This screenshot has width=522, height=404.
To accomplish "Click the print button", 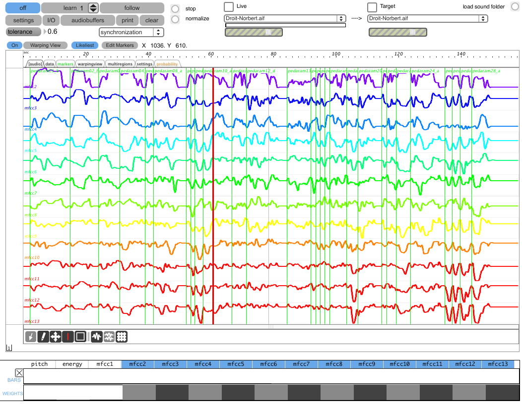I will (127, 20).
